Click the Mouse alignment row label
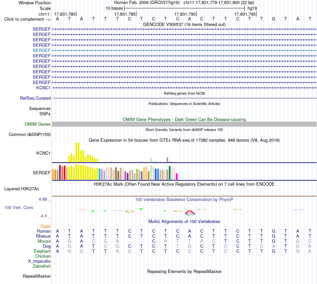The image size is (317, 284). (x=44, y=241)
